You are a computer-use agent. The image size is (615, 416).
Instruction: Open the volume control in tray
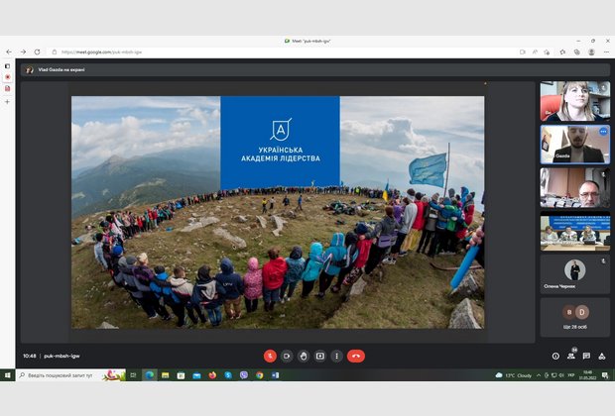coord(561,375)
